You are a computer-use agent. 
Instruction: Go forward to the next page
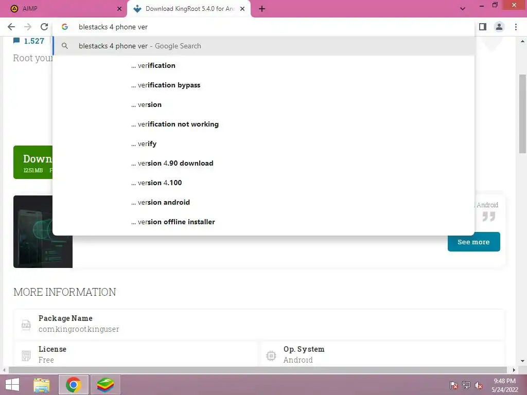coord(28,27)
